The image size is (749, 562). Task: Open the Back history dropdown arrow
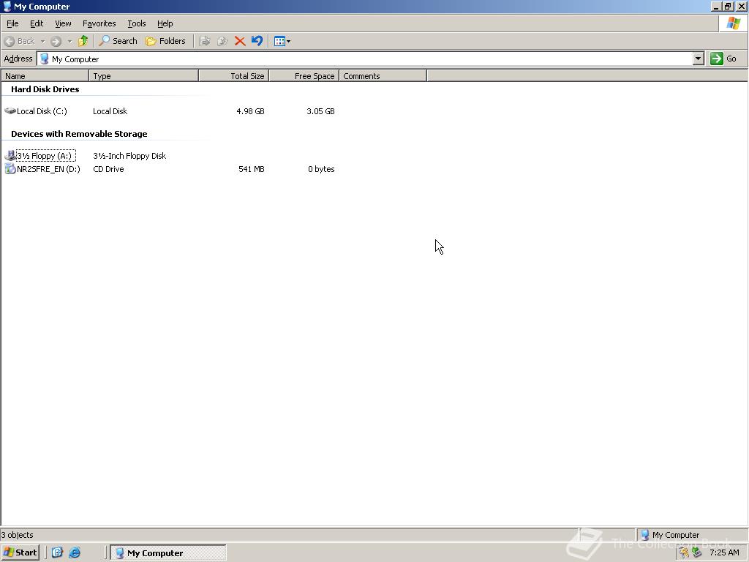pyautogui.click(x=42, y=41)
